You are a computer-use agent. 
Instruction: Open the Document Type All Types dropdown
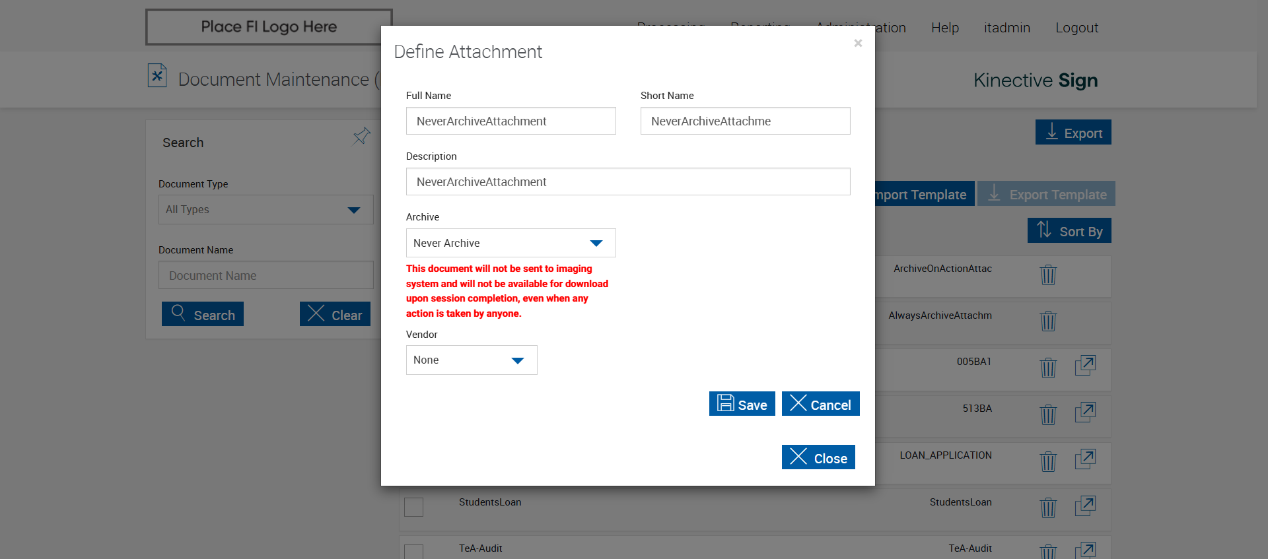coord(265,210)
